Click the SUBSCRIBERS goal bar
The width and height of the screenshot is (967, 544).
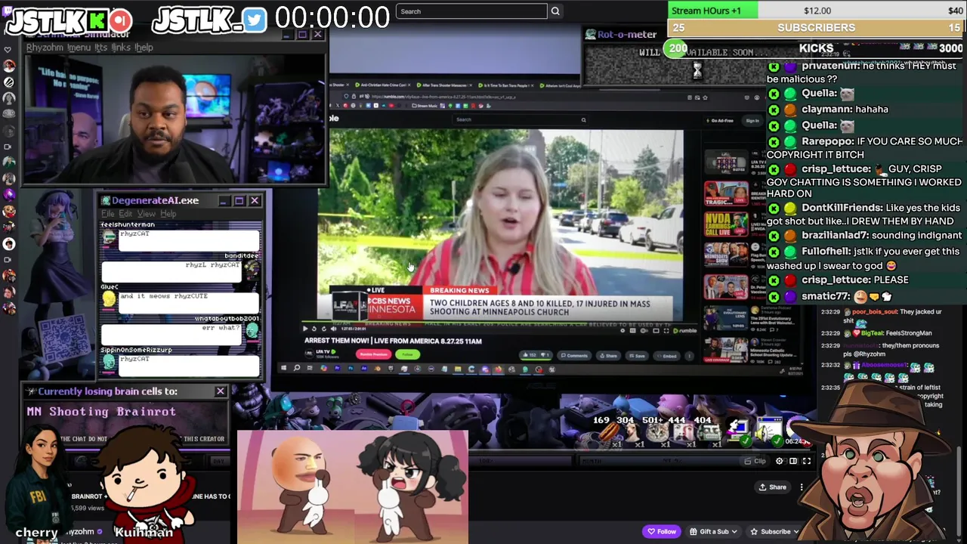pyautogui.click(x=817, y=28)
